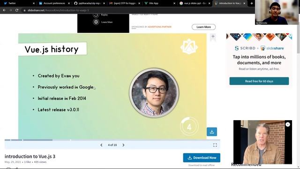
Task: Click the Evan You portrait on slide
Action: click(x=154, y=93)
